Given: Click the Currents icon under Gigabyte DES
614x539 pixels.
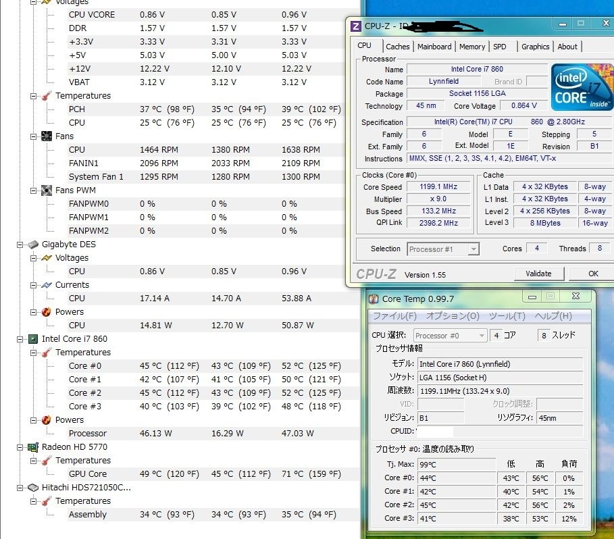Looking at the screenshot, I should pyautogui.click(x=47, y=285).
